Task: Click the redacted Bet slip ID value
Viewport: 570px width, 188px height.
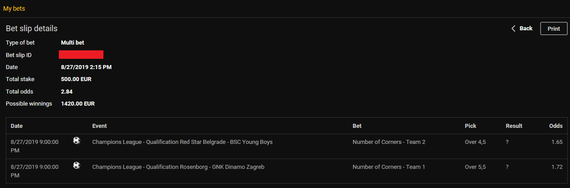Action: [x=81, y=55]
